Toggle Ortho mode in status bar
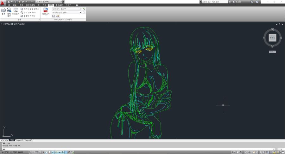285x154 pixels. pyautogui.click(x=40, y=152)
